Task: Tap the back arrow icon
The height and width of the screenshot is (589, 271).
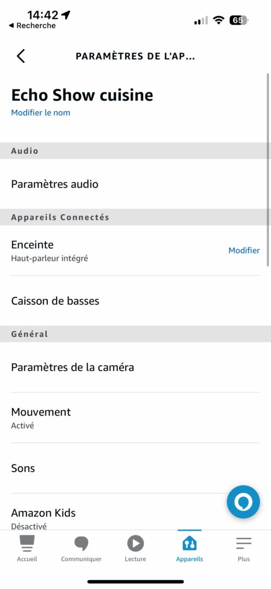Action: point(21,56)
